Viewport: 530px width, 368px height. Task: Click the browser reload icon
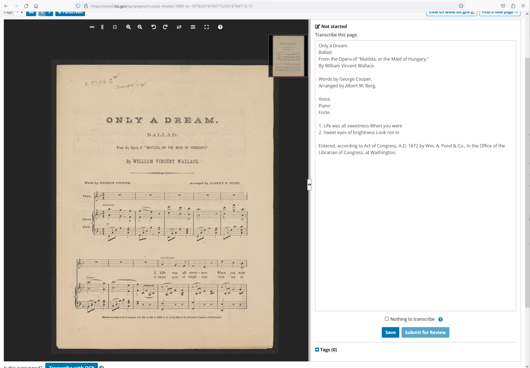(x=26, y=6)
